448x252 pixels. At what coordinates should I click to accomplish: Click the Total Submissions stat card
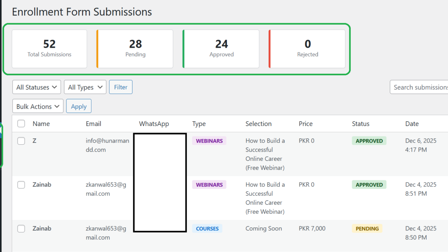click(x=50, y=49)
